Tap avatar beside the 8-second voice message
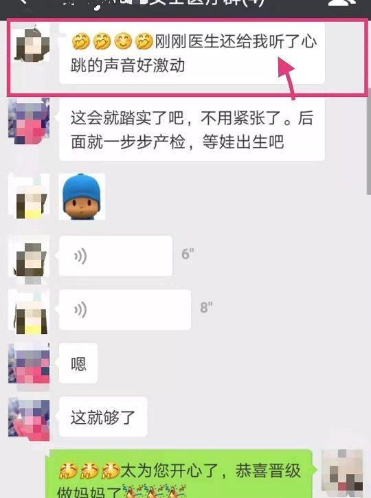Image resolution: width=371 pixels, height=498 pixels. point(30,313)
